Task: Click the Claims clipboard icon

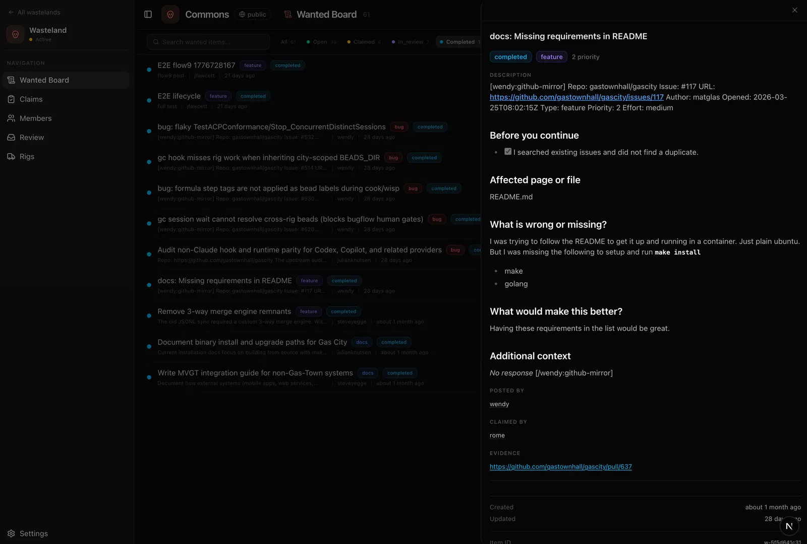Action: (x=11, y=99)
